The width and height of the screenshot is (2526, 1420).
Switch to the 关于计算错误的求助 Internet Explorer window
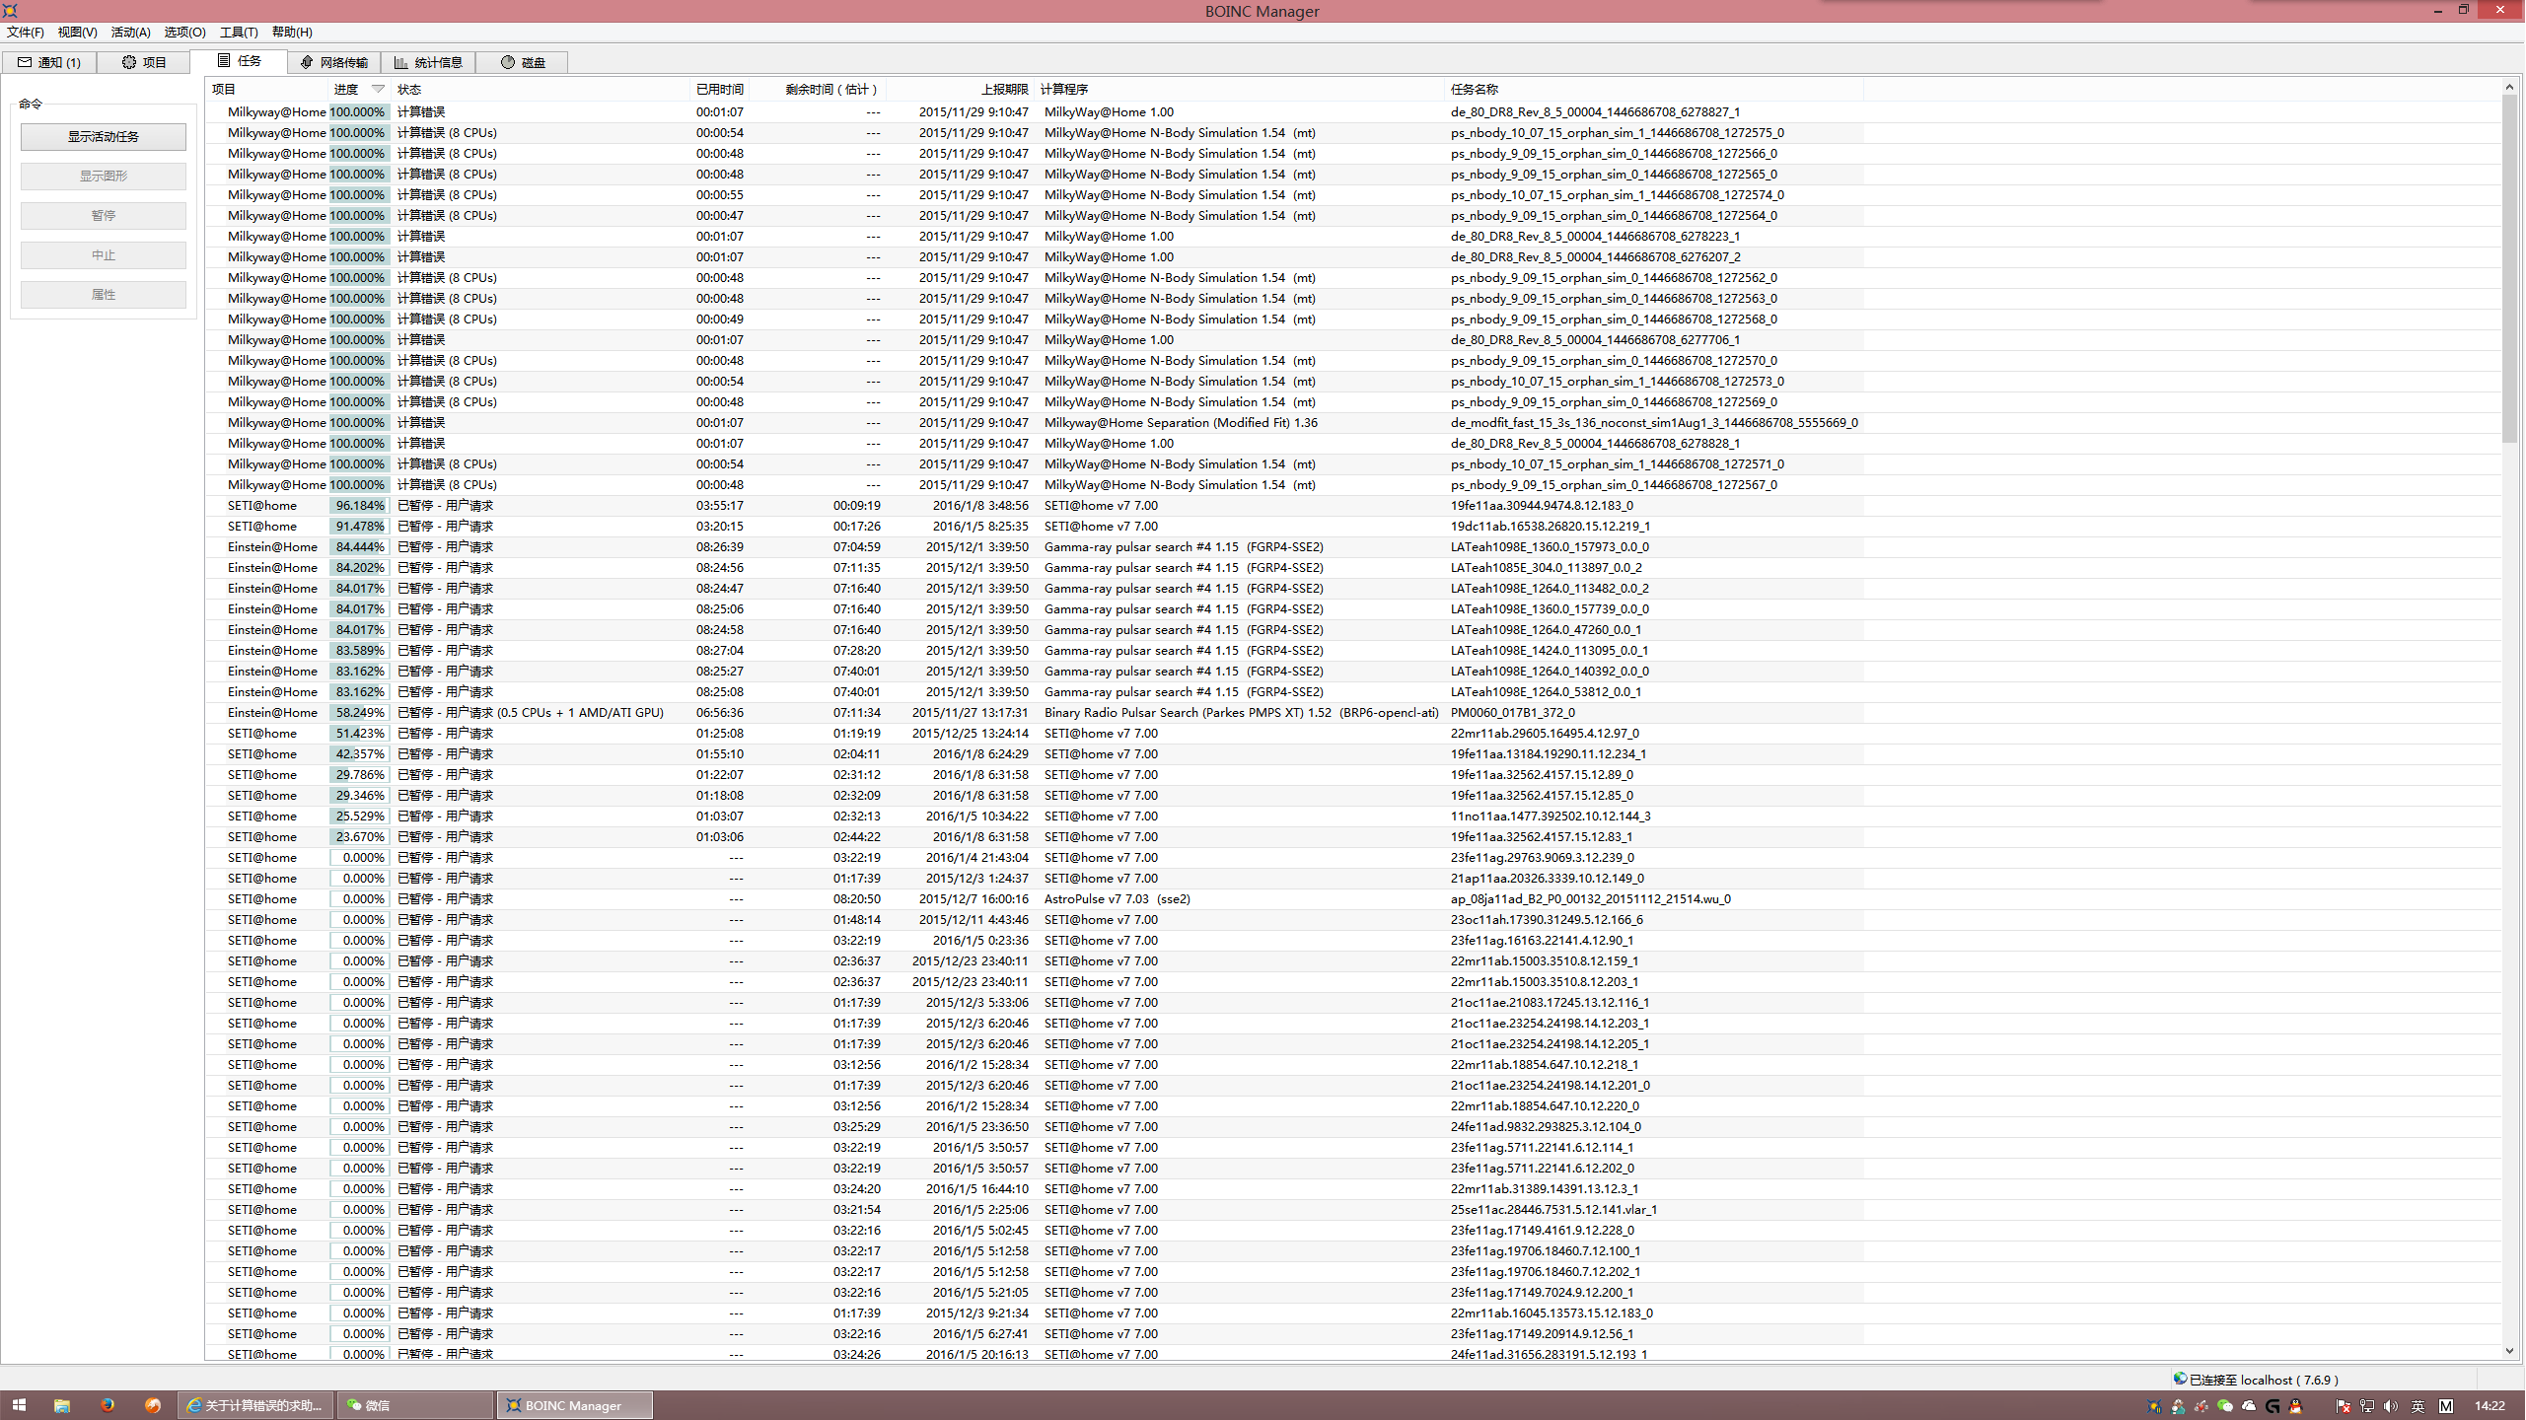coord(255,1405)
